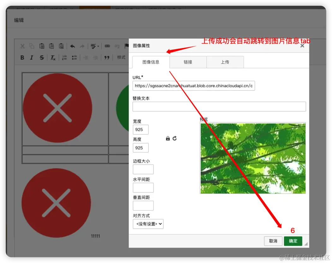The image size is (332, 263).
Task: Click the Paste from Word icon
Action: click(x=61, y=46)
